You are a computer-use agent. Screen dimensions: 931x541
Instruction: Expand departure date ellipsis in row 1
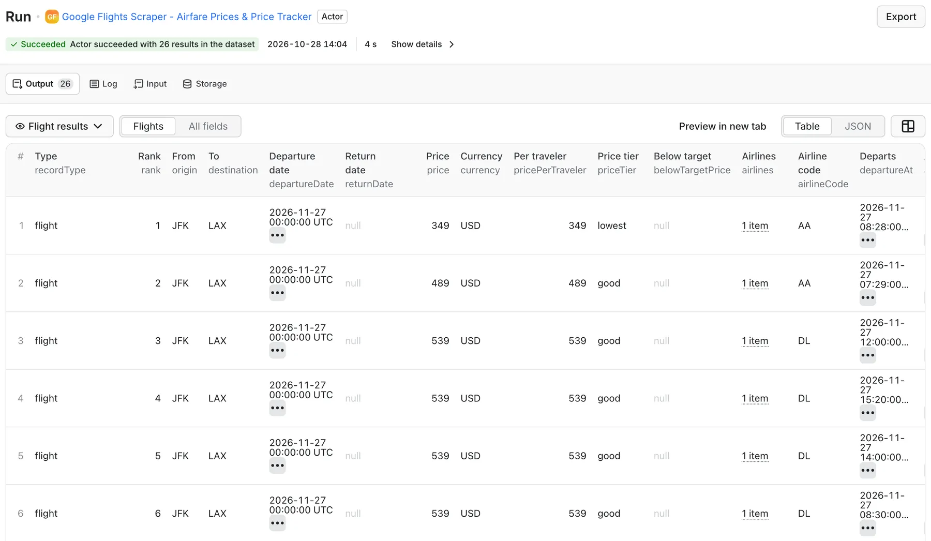tap(277, 235)
